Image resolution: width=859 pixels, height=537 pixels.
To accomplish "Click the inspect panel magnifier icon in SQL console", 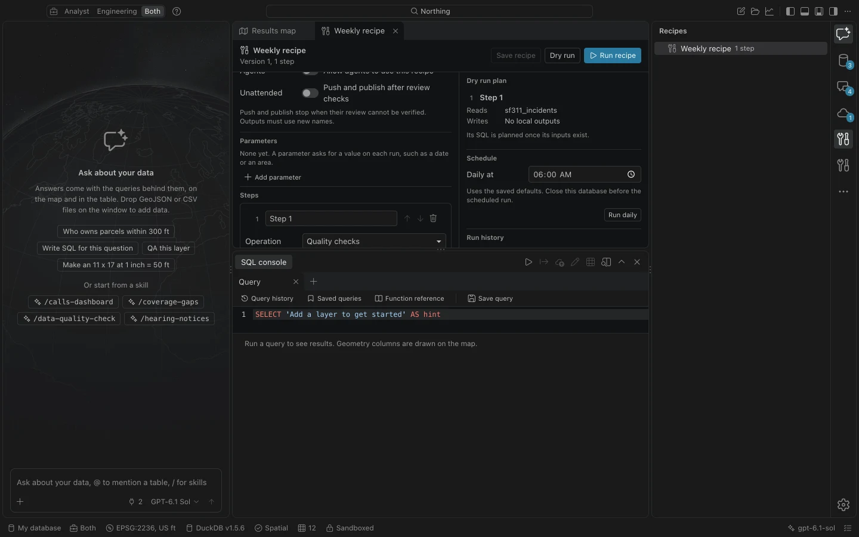I will point(606,262).
